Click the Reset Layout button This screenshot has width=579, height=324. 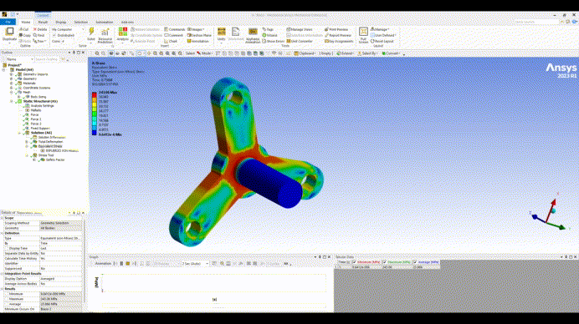[x=382, y=41]
